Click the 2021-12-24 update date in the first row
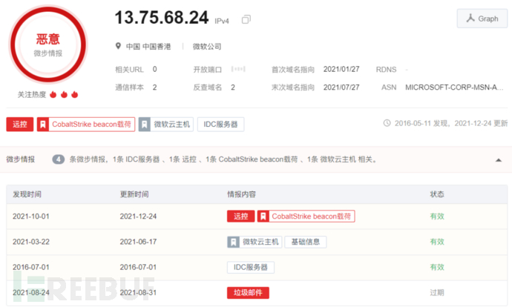The width and height of the screenshot is (512, 307). point(138,217)
